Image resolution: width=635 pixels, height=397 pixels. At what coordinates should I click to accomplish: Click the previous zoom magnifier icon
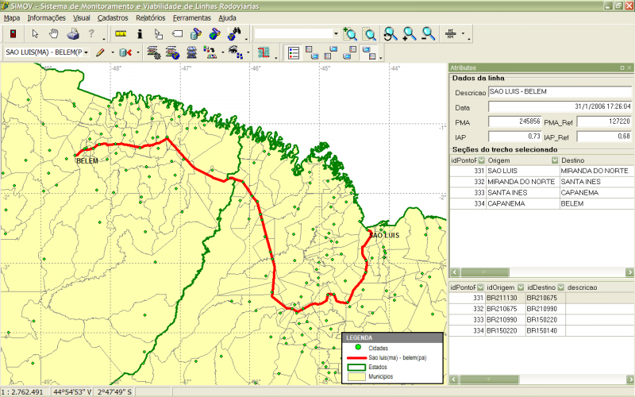[391, 34]
